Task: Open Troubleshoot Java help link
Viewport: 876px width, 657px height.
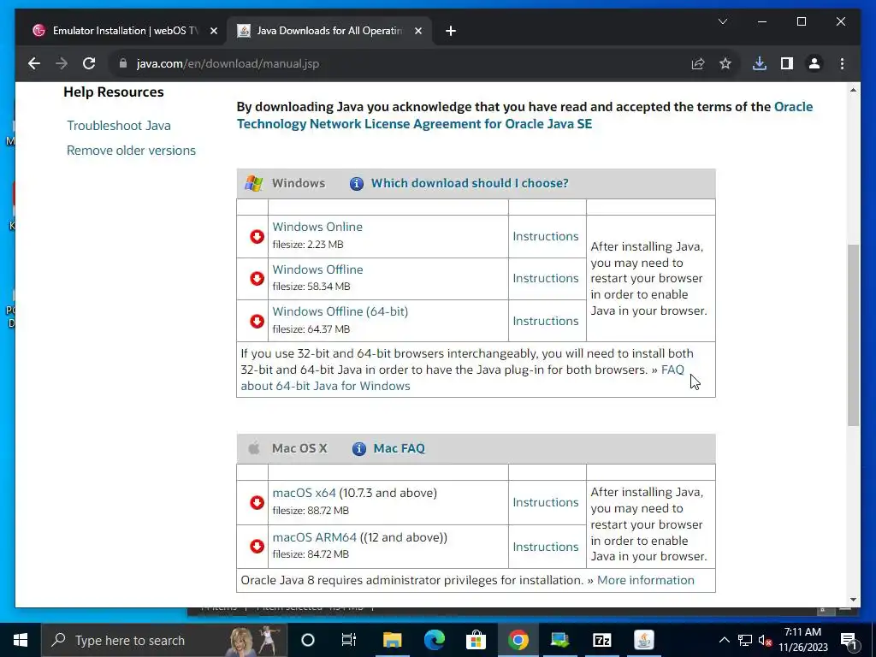Action: point(119,126)
